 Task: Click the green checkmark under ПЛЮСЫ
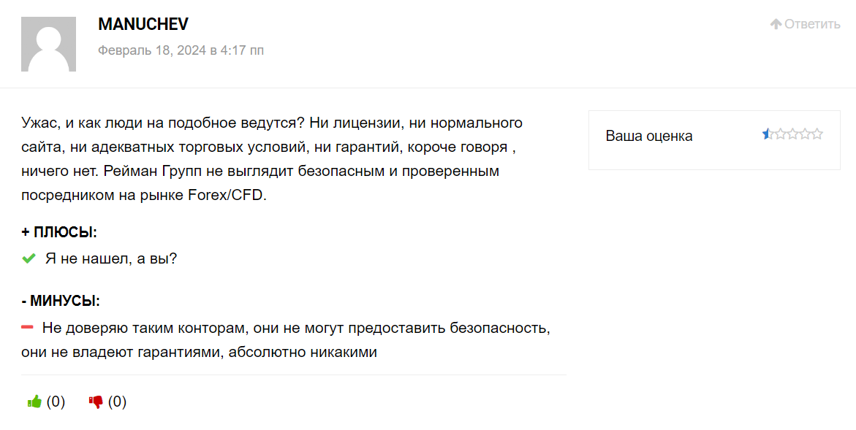click(29, 258)
